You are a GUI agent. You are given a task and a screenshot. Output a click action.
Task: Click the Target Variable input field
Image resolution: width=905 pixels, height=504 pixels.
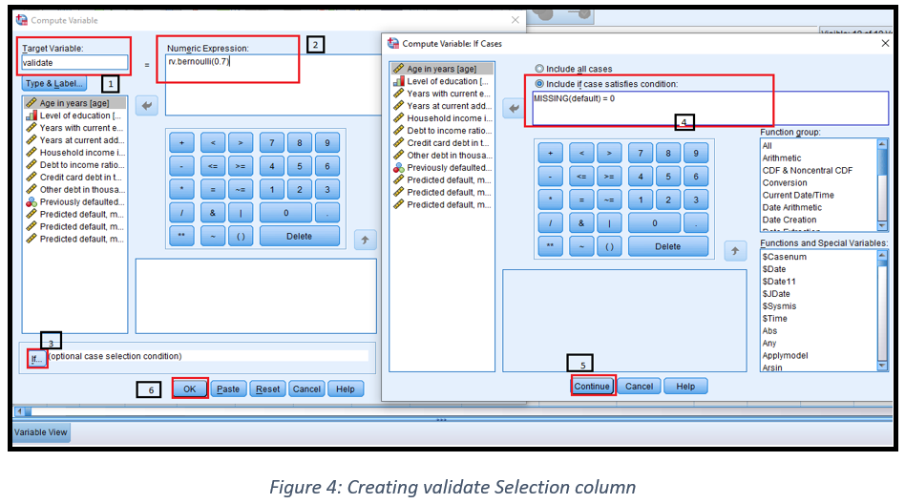[74, 63]
